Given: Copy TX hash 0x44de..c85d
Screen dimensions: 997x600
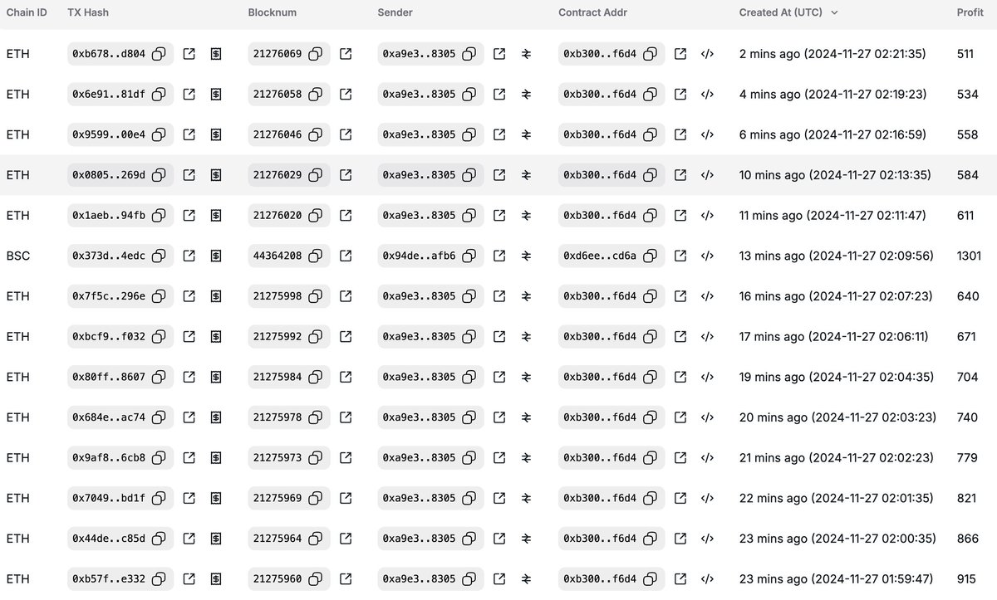Looking at the screenshot, I should pos(159,539).
